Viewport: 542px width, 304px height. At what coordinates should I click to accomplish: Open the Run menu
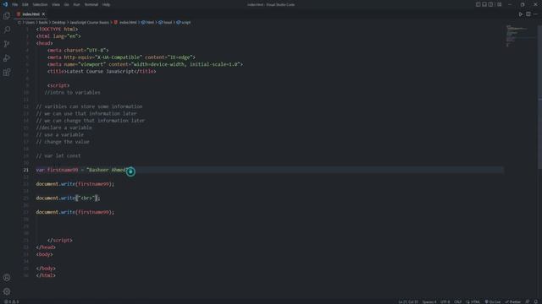coord(77,4)
